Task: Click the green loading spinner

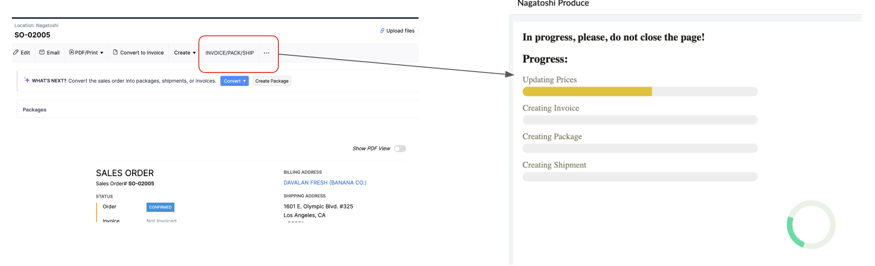Action: tap(811, 225)
